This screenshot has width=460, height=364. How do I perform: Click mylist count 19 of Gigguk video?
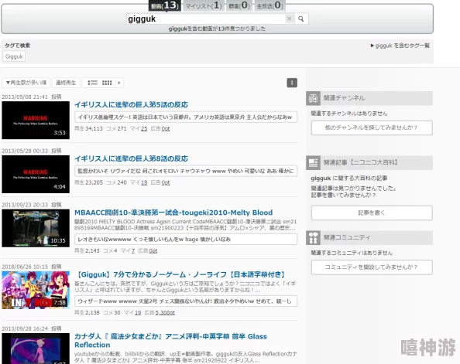[138, 313]
